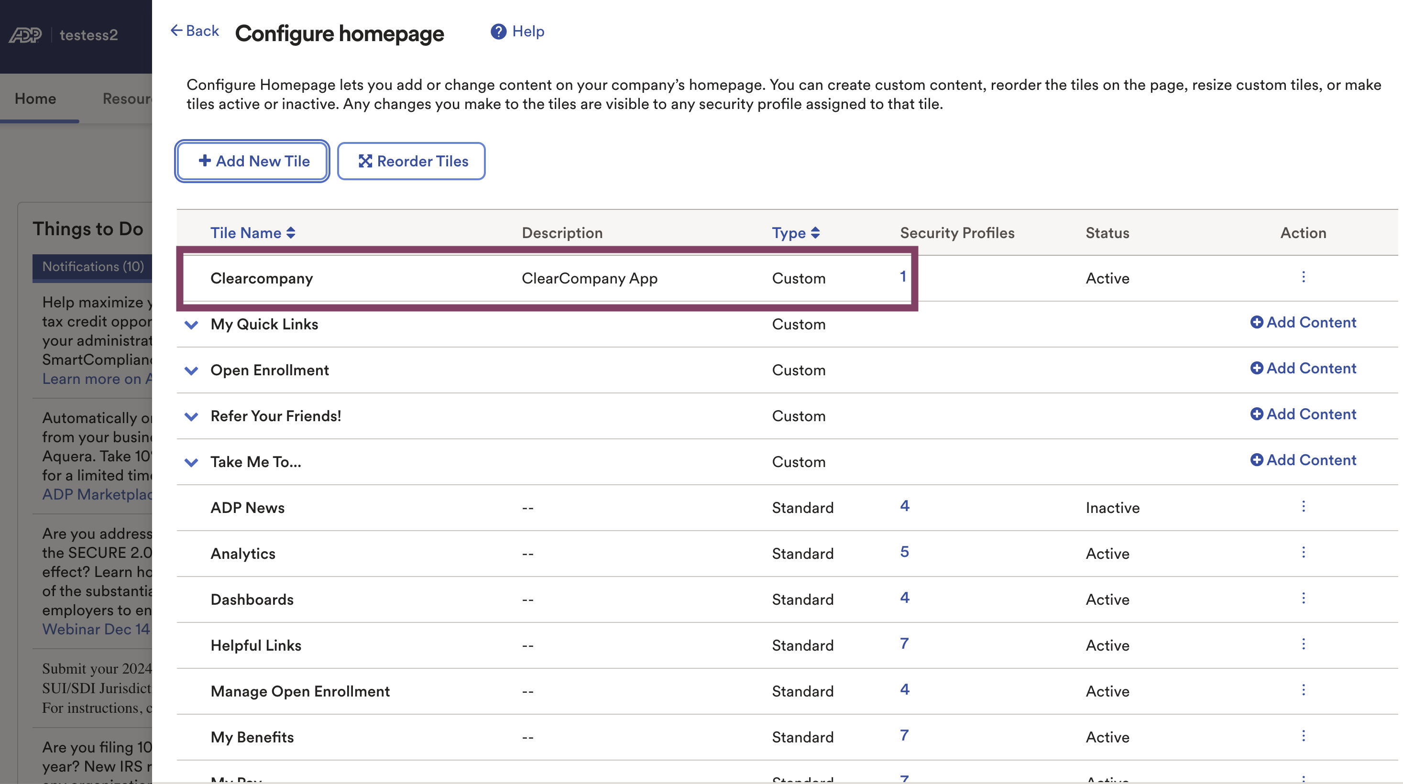The height and width of the screenshot is (784, 1403).
Task: Click the Things to Do heading
Action: click(x=88, y=229)
